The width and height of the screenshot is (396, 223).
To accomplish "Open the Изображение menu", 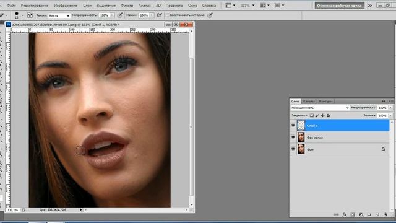I will pyautogui.click(x=66, y=6).
